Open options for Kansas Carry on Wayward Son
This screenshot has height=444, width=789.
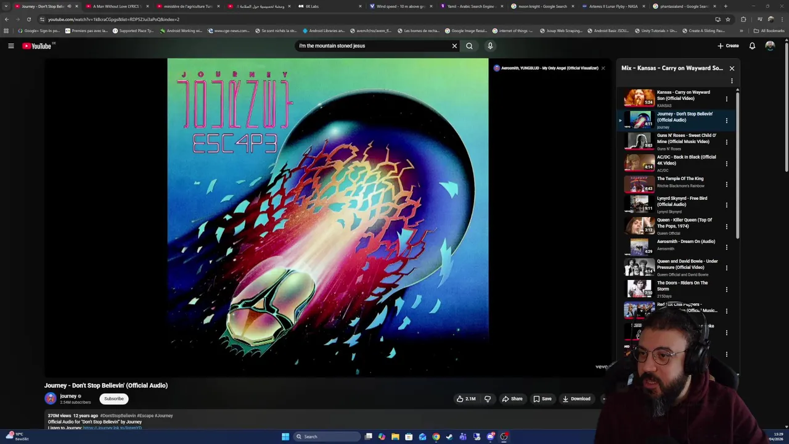[726, 99]
